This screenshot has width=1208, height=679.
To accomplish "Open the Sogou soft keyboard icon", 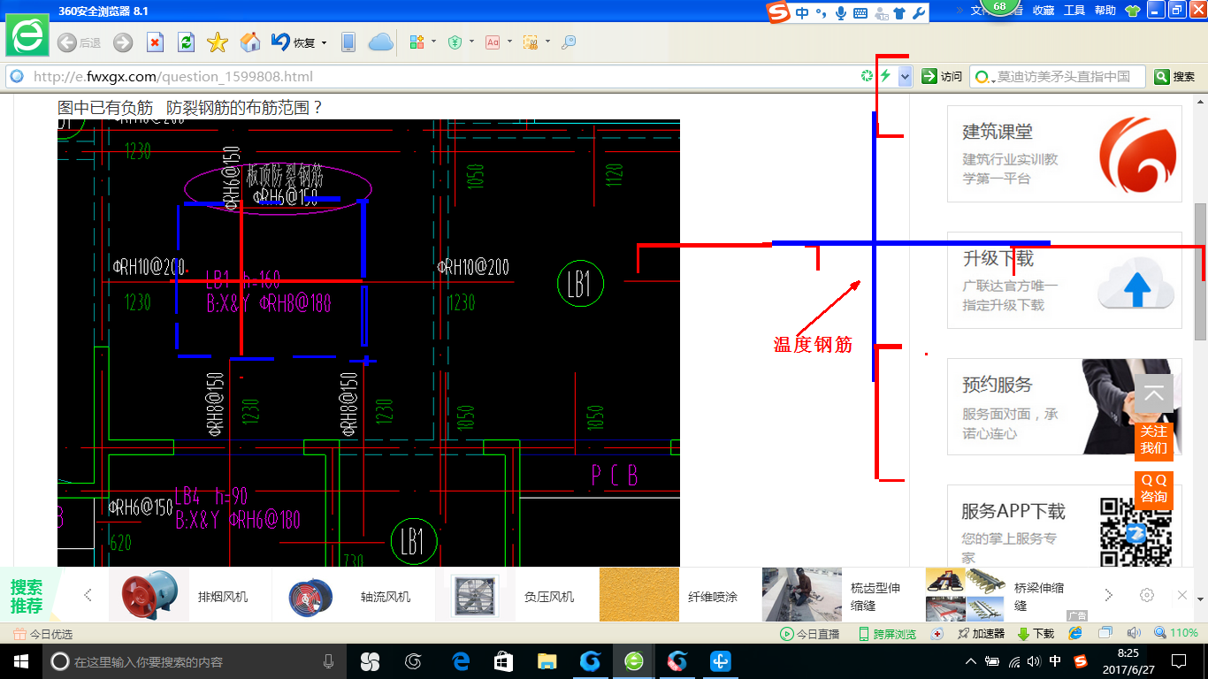I will point(860,12).
